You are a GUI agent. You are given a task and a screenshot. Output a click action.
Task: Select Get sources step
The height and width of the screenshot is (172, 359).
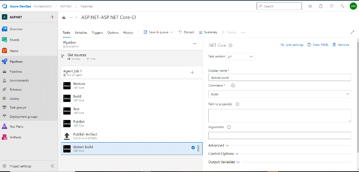point(130,57)
